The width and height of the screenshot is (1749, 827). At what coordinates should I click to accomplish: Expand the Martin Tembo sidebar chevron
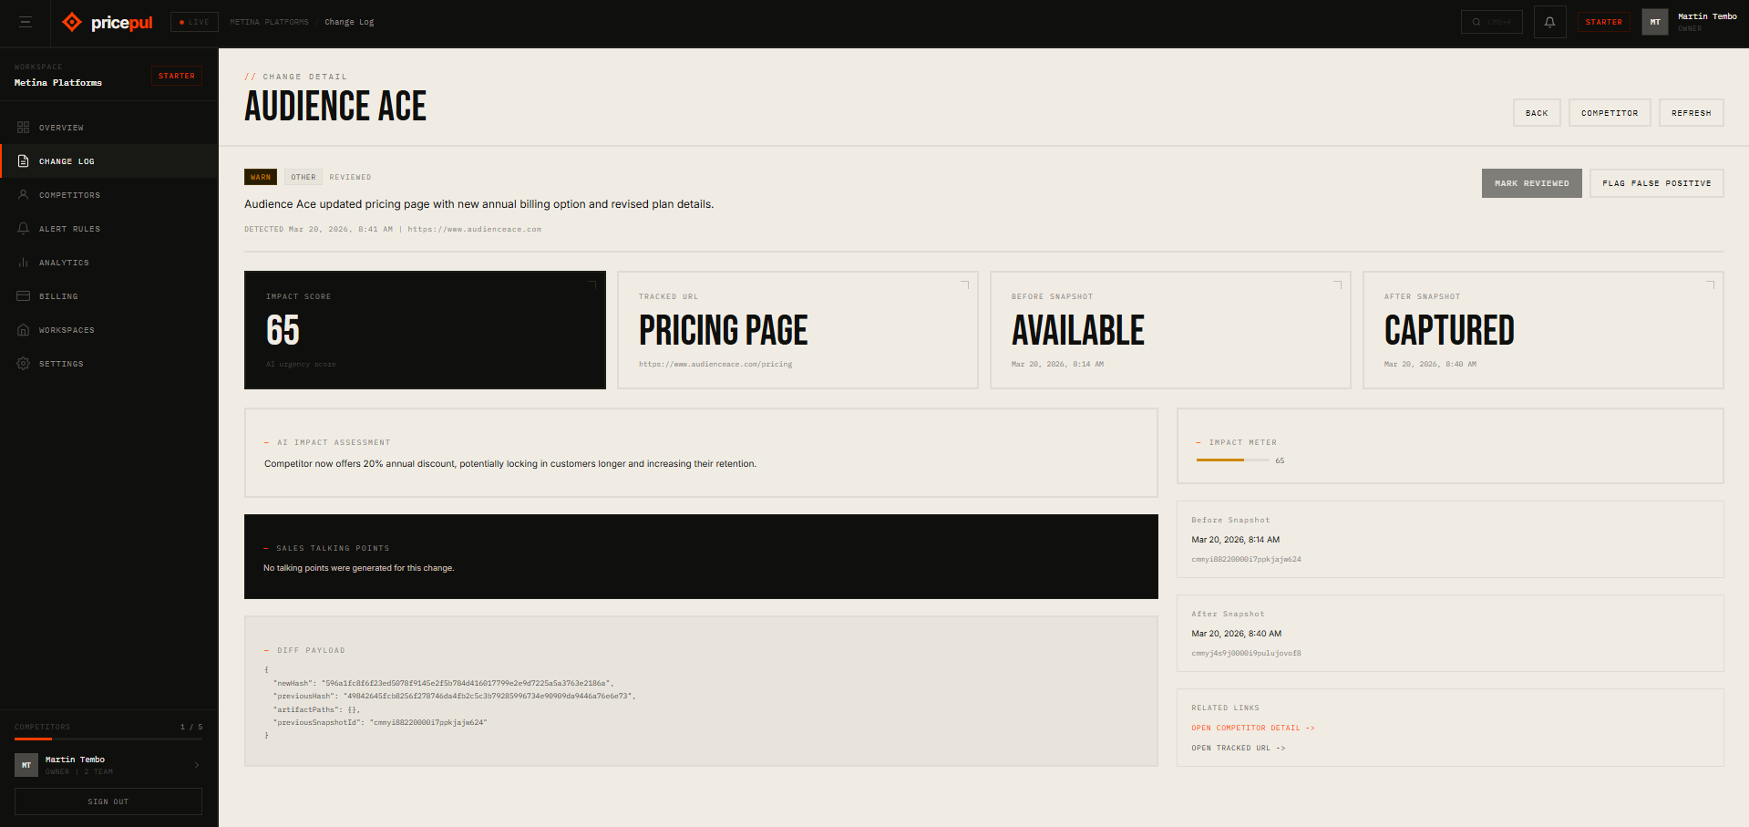tap(197, 765)
